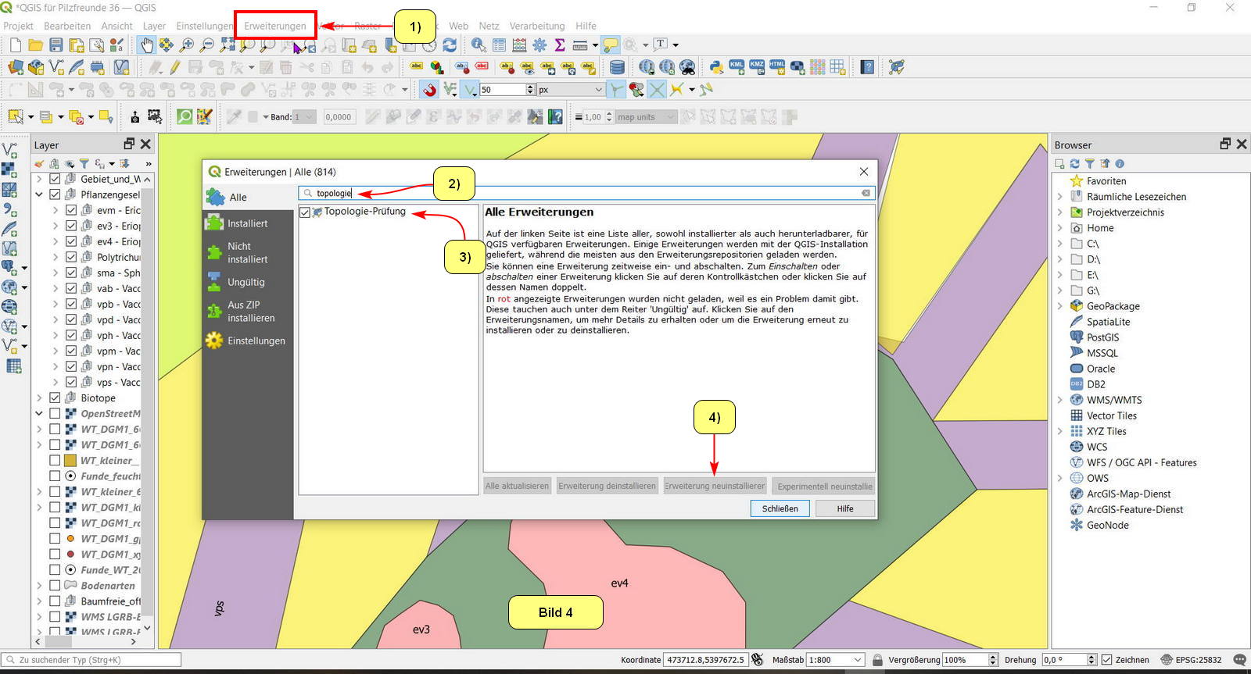Click the coordinate input field
The image size is (1251, 674).
pos(705,660)
